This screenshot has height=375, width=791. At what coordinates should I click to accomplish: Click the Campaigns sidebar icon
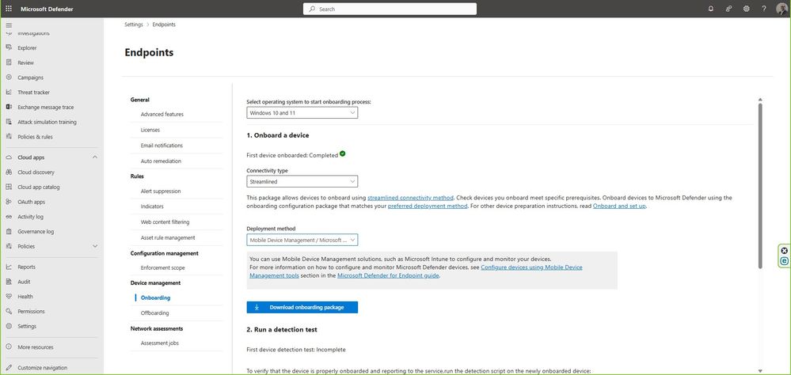tap(9, 78)
